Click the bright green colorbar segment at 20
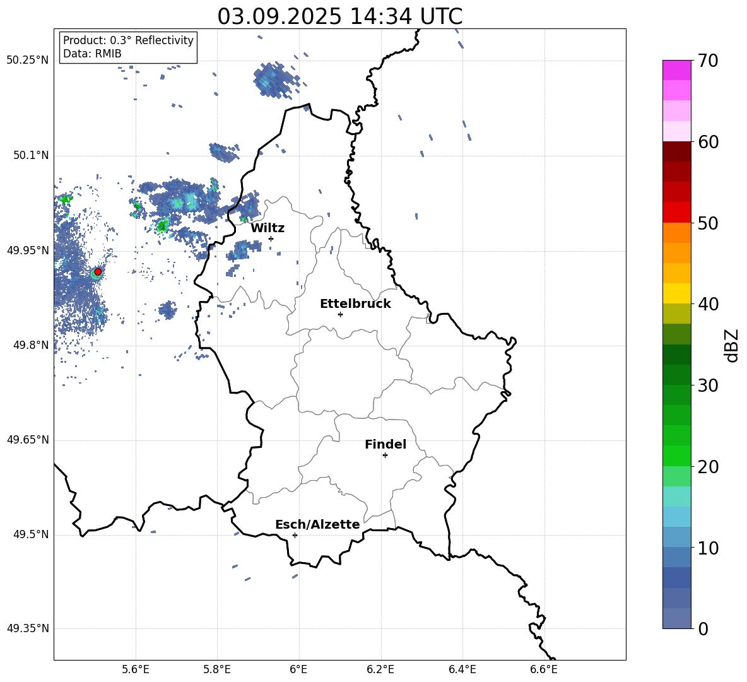The image size is (747, 682). coord(677,456)
